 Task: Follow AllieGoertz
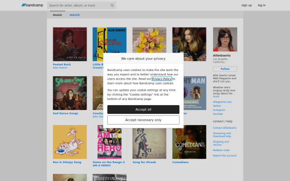pyautogui.click(x=225, y=69)
